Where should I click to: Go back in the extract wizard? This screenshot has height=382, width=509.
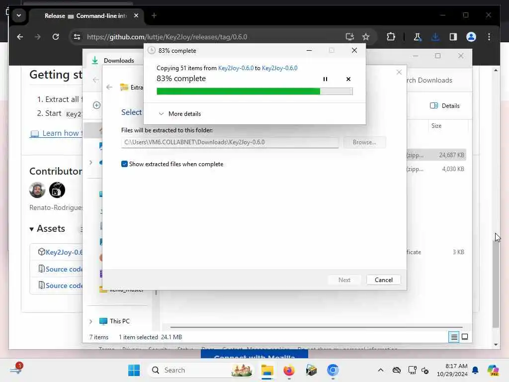pyautogui.click(x=109, y=87)
